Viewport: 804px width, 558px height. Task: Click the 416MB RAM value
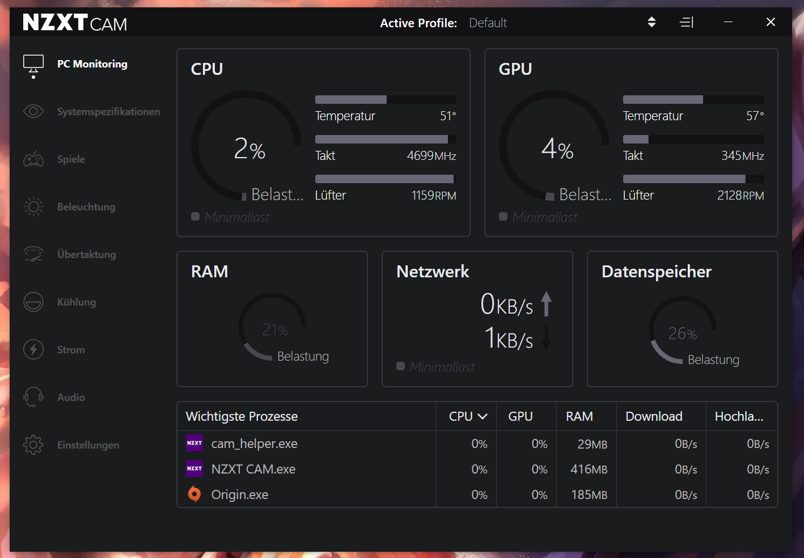click(x=589, y=469)
